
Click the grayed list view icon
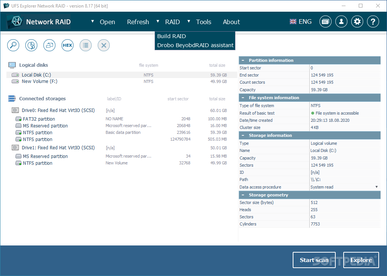(86, 45)
